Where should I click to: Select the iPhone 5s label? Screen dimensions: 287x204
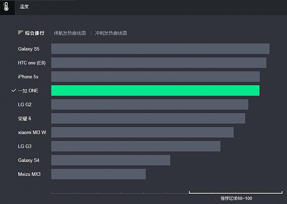[x=28, y=76]
